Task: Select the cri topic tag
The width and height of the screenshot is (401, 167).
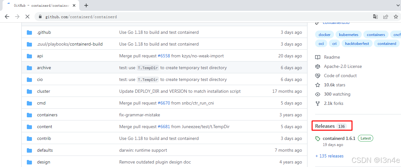Action: pos(334,44)
